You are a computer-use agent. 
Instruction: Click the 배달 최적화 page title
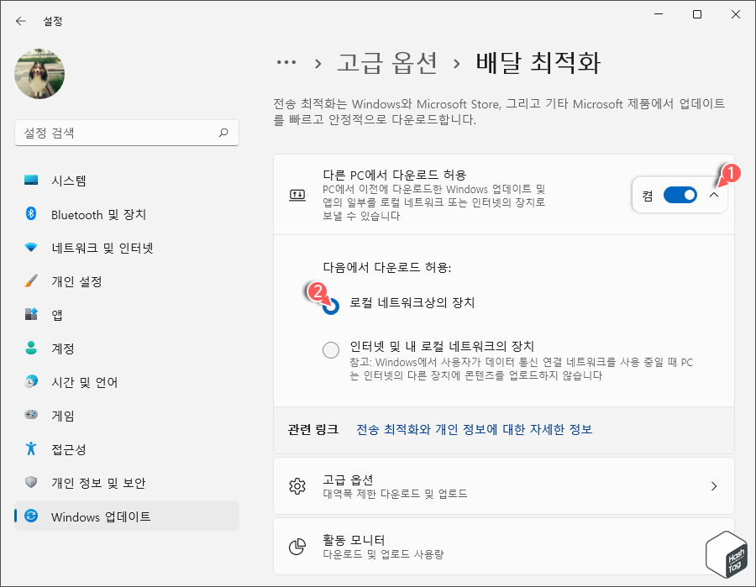point(538,63)
